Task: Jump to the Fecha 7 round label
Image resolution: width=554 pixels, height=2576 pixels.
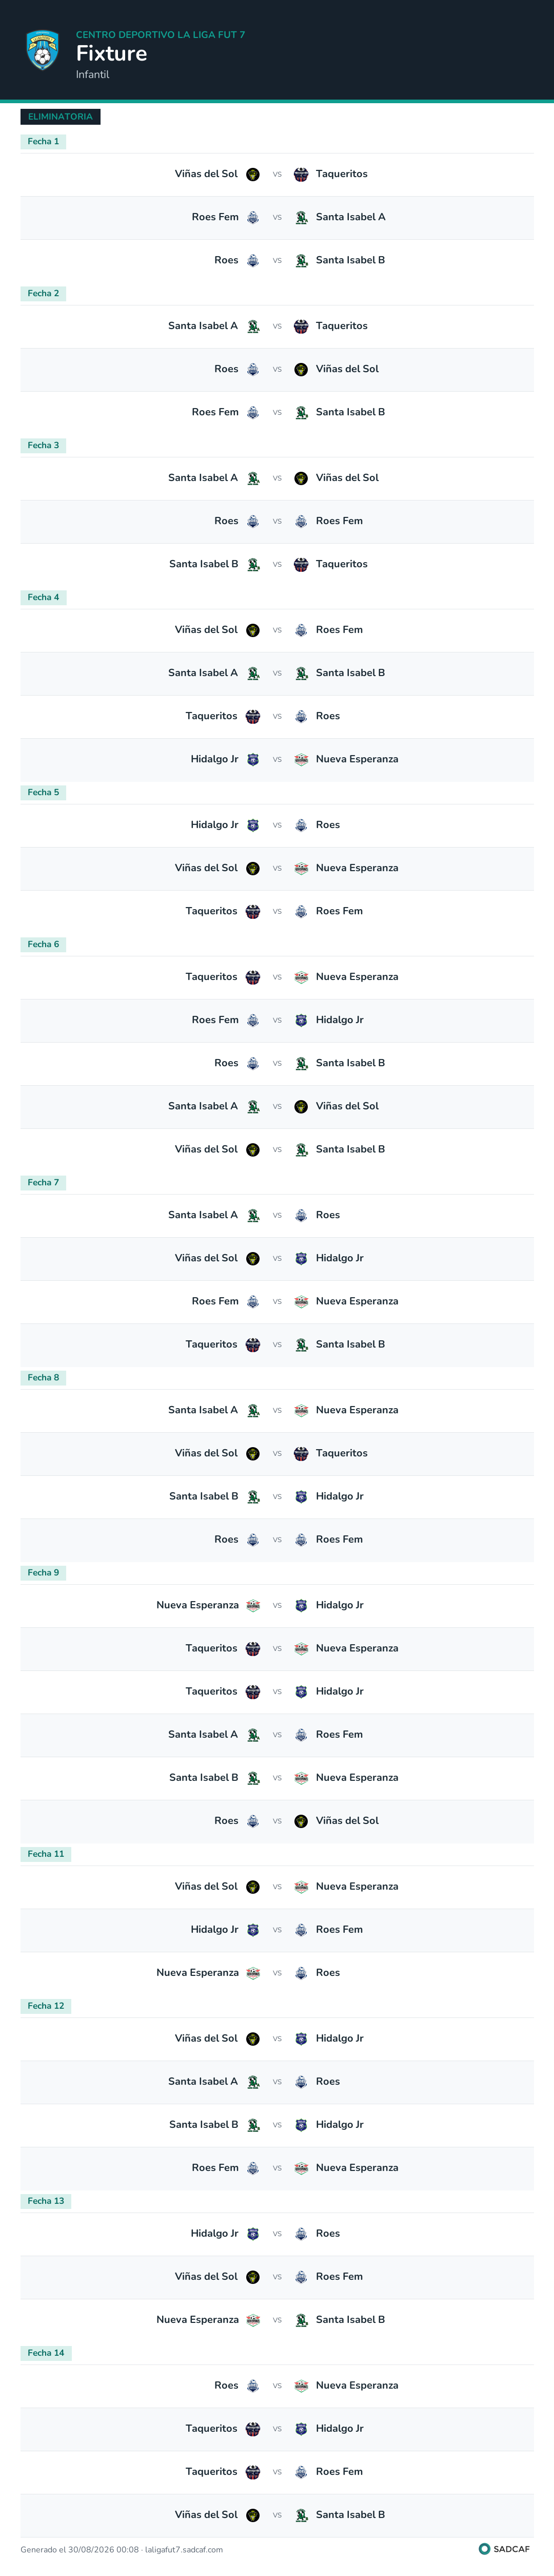Action: point(43,1183)
